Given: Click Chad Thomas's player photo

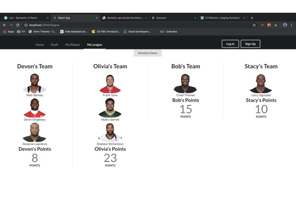Looking at the screenshot, I should pos(185,83).
